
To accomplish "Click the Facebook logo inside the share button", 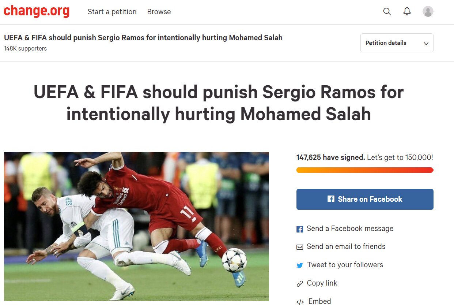I will pyautogui.click(x=331, y=199).
